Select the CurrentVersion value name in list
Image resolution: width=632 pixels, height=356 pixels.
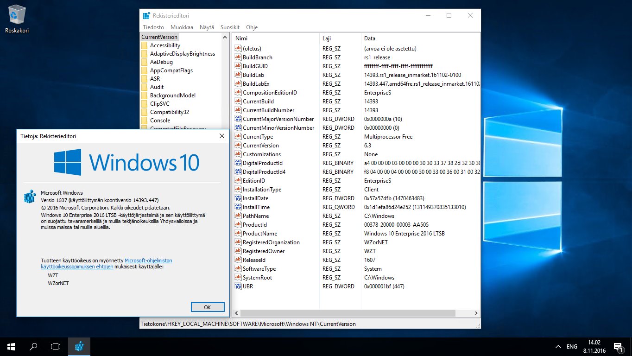point(261,146)
